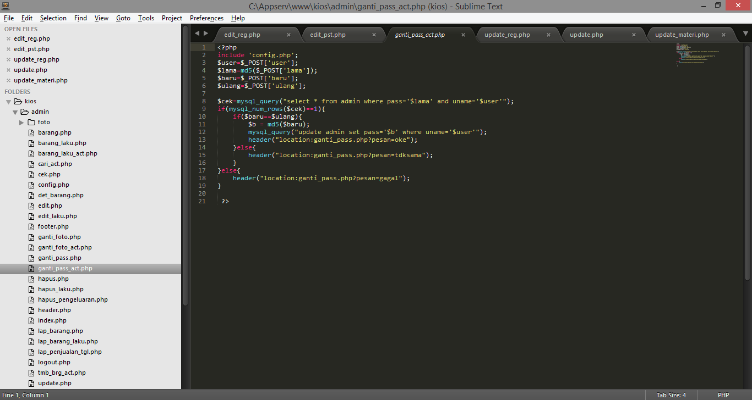
Task: Open hapus_pengeluaran.php in sidebar
Action: [x=73, y=300]
